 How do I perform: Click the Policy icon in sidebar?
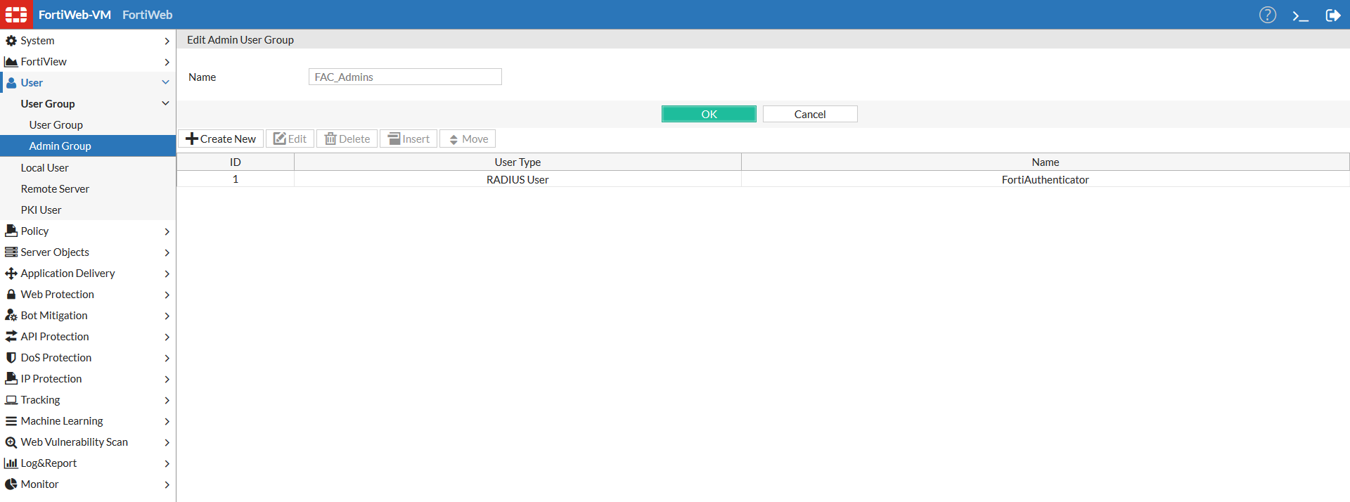click(x=11, y=231)
